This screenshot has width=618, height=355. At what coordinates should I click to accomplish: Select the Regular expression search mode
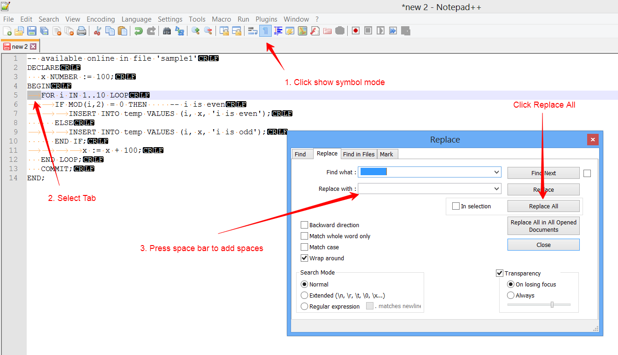click(304, 306)
